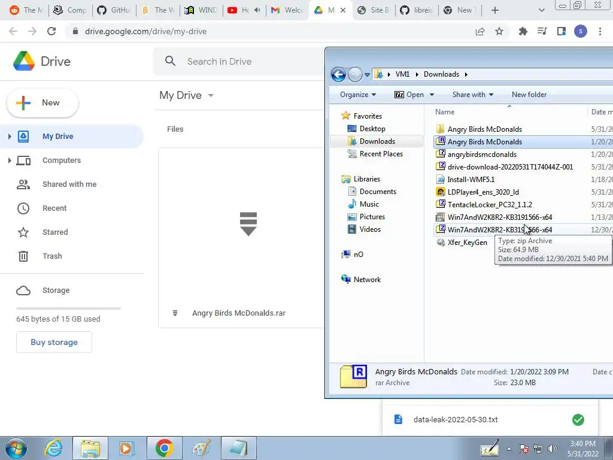613x460 pixels.
Task: Close the active Drive tab
Action: (x=343, y=10)
